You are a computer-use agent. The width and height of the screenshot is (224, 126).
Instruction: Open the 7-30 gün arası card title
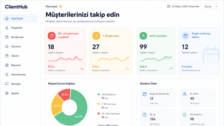pyautogui.click(x=111, y=36)
